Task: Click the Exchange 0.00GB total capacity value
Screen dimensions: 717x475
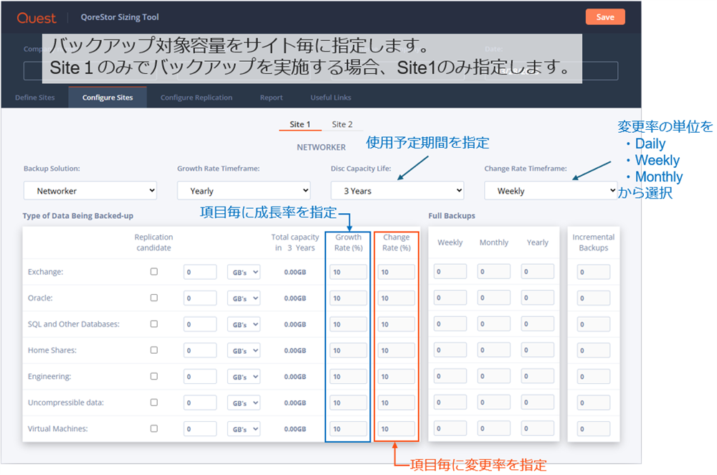Action: tap(295, 272)
